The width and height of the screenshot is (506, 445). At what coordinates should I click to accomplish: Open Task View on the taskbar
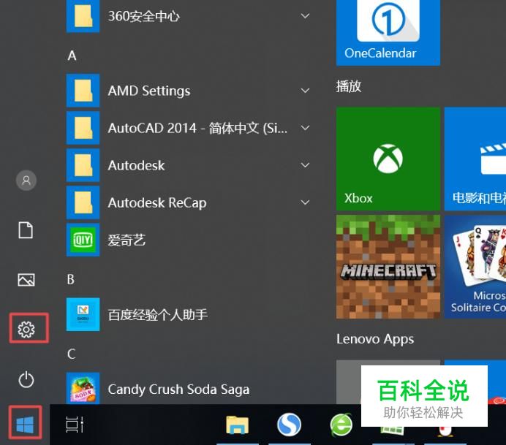click(75, 425)
